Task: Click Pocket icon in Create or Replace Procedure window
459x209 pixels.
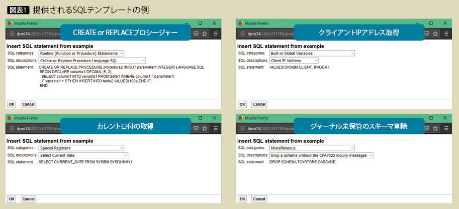Action: tap(196, 34)
